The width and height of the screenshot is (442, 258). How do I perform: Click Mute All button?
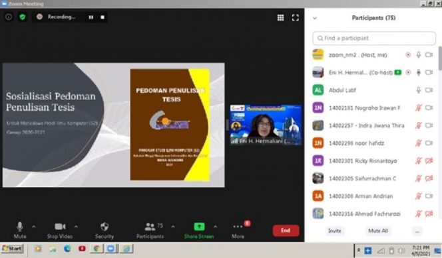tap(378, 231)
